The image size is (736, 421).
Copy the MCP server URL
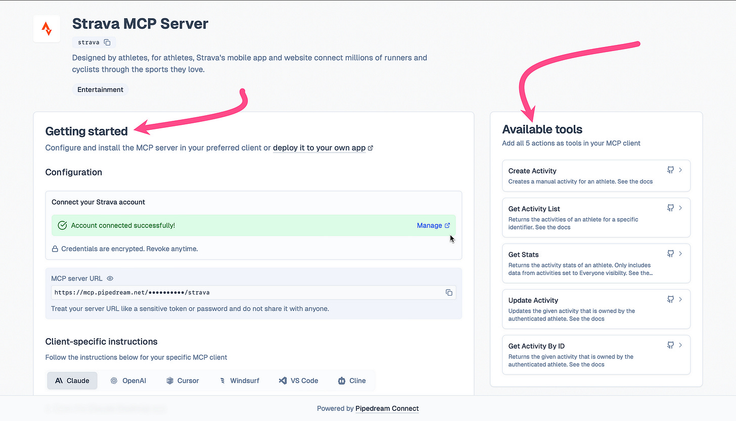[449, 293]
